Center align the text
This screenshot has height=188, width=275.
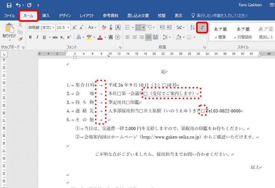coord(135,37)
